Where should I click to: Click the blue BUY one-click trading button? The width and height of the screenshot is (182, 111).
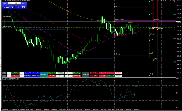pyautogui.click(x=24, y=3)
